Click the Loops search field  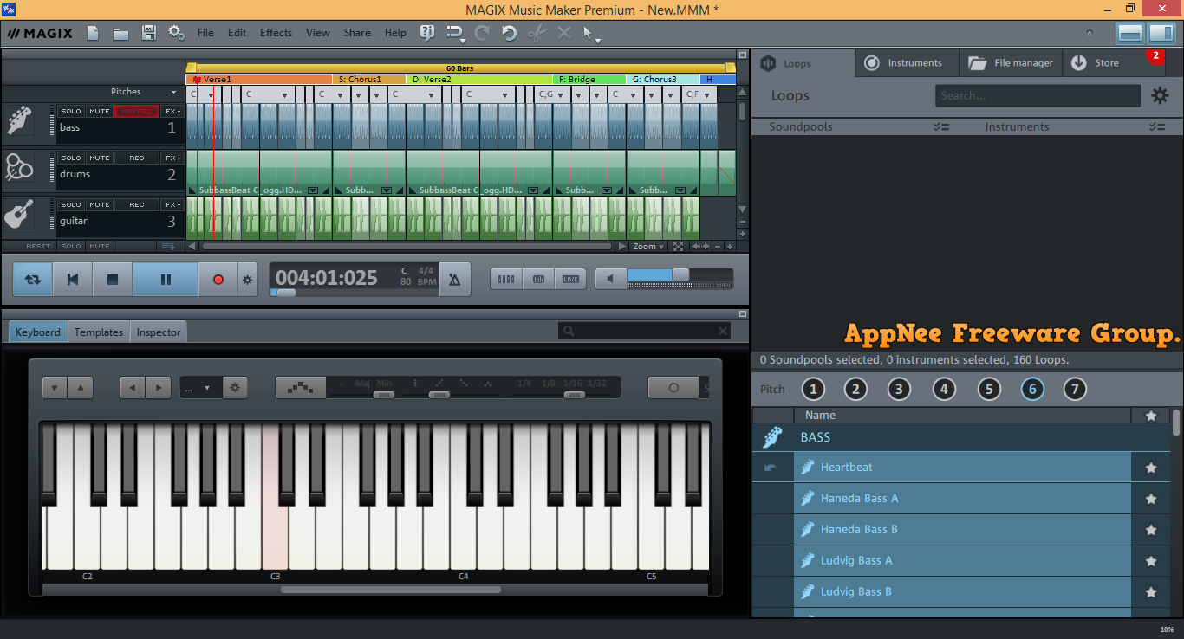coord(1038,96)
